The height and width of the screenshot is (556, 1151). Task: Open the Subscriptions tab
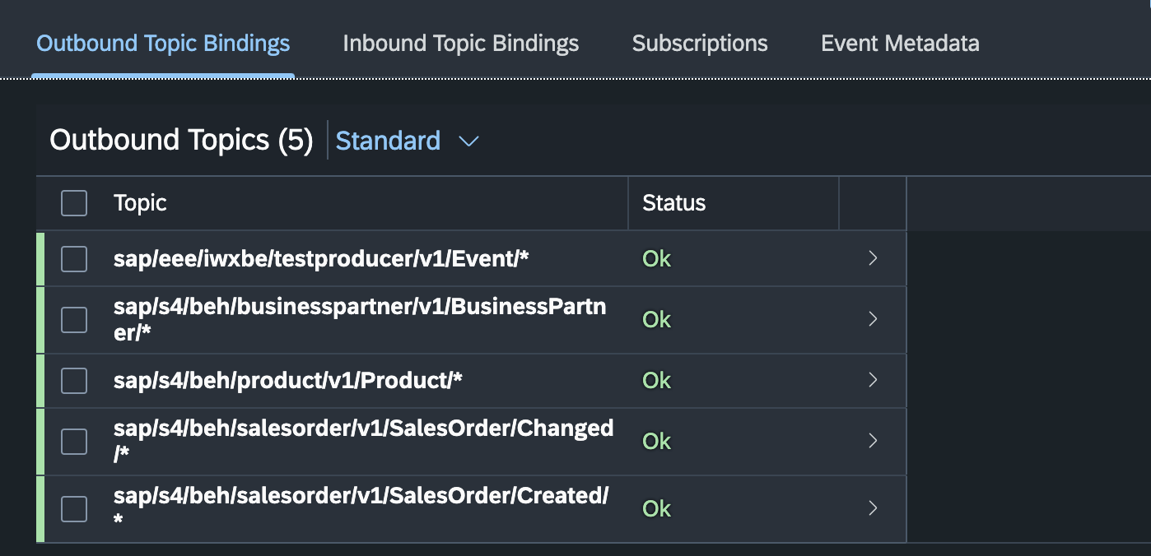tap(699, 44)
